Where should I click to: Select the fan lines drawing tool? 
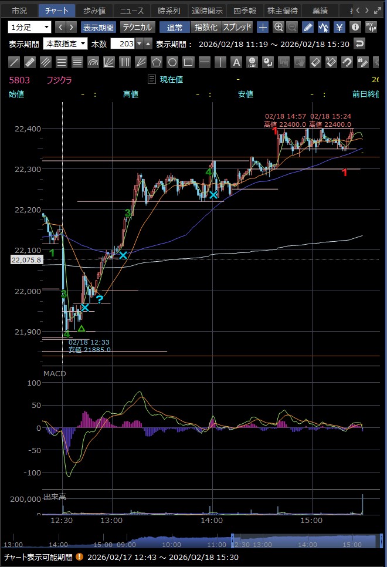coord(109,62)
